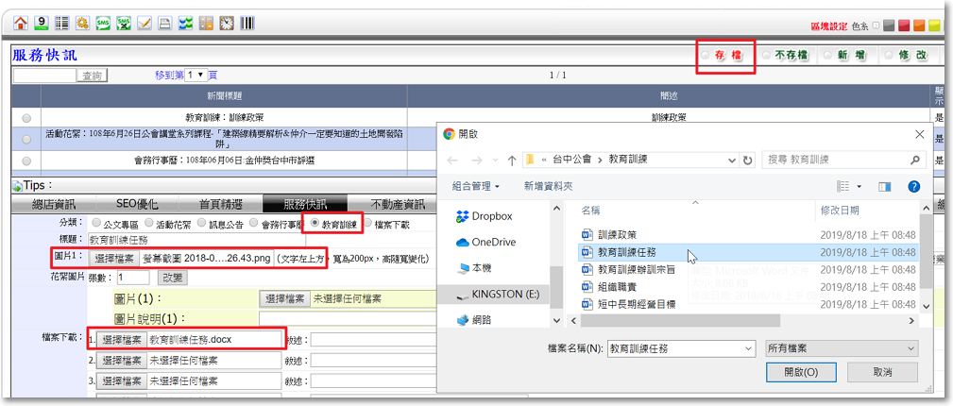This screenshot has height=406, width=953.
Task: Select the 組織職責 Word file in list
Action: (x=621, y=287)
